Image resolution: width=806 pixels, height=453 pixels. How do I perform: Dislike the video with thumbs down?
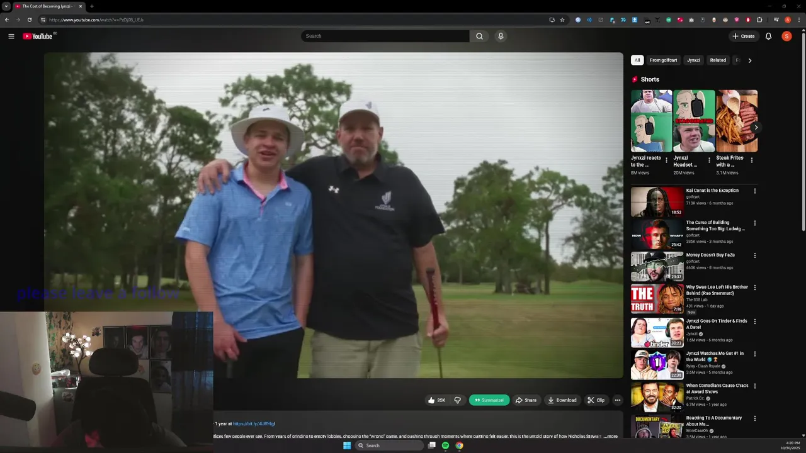(x=458, y=400)
